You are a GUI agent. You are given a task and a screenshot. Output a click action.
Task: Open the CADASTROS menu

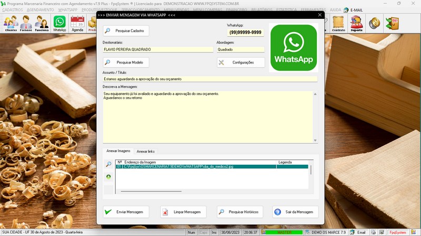(x=12, y=10)
